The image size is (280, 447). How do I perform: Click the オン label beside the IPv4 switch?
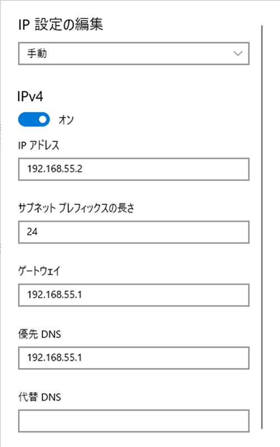tap(66, 120)
